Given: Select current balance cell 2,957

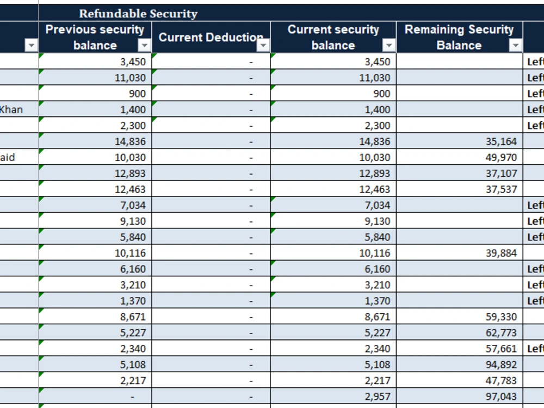Looking at the screenshot, I should [333, 397].
